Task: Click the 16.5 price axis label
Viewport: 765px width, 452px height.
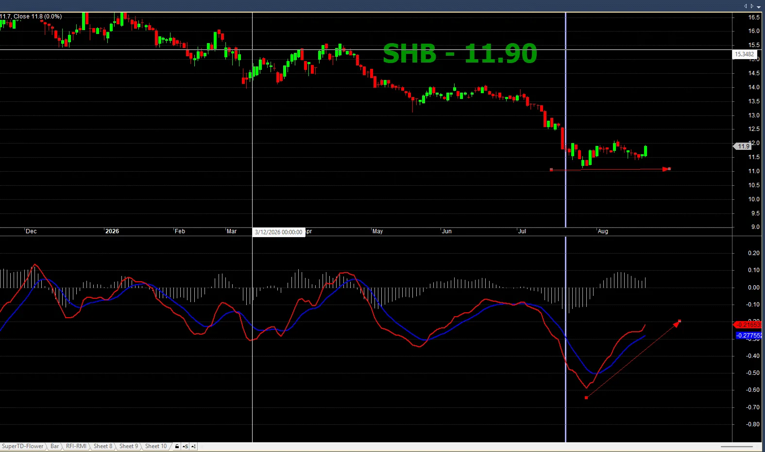Action: (754, 17)
